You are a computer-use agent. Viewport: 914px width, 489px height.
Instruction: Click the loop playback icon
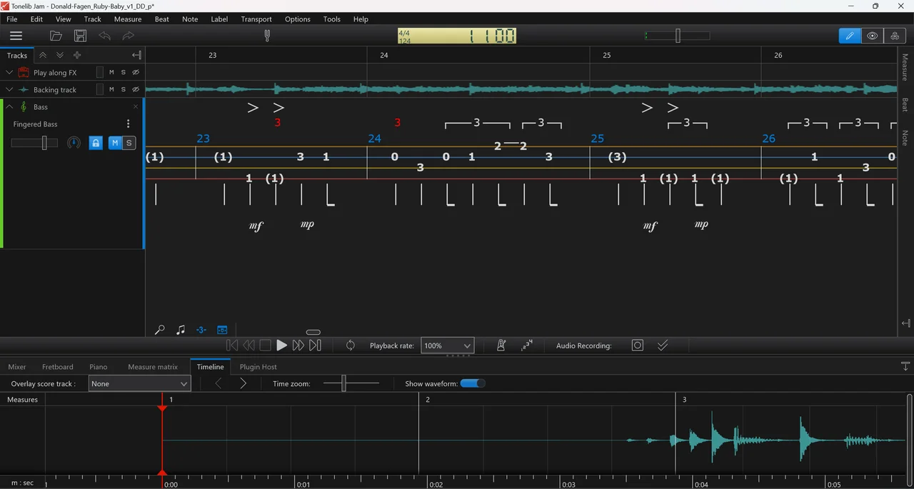coord(351,346)
